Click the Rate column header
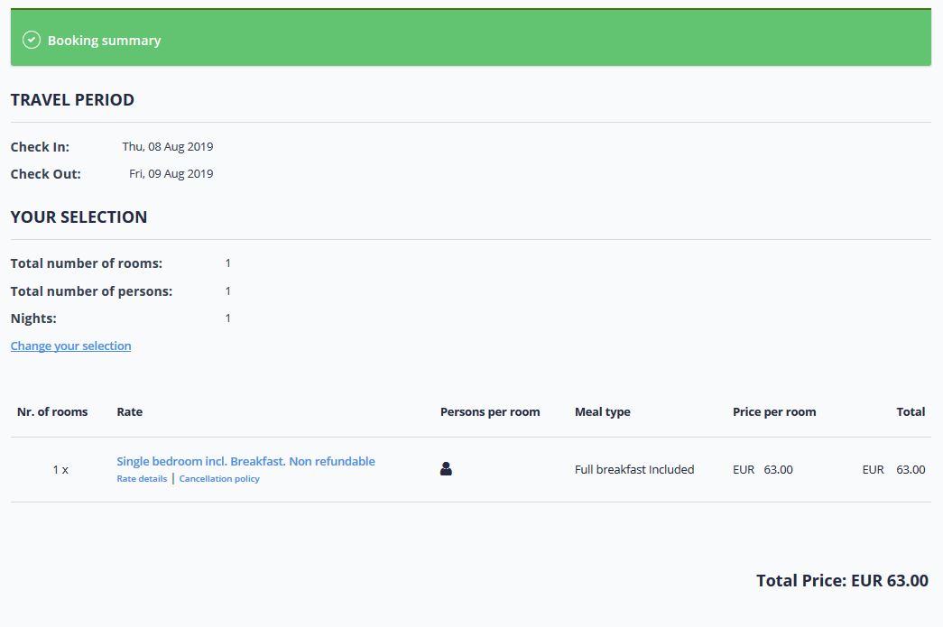Screen dimensions: 943x627 tap(129, 411)
